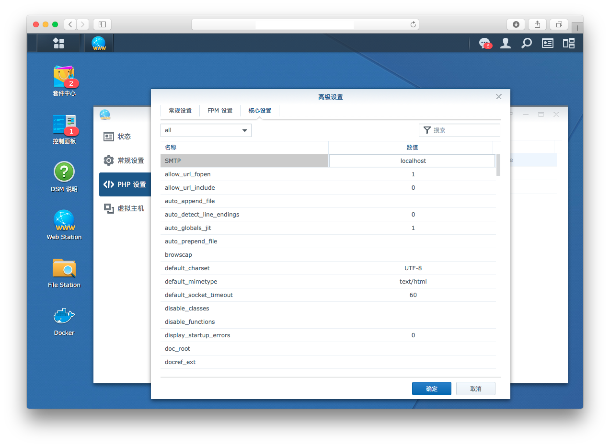Click the Safari share button
Screen dimensions: 610x447
[538, 24]
